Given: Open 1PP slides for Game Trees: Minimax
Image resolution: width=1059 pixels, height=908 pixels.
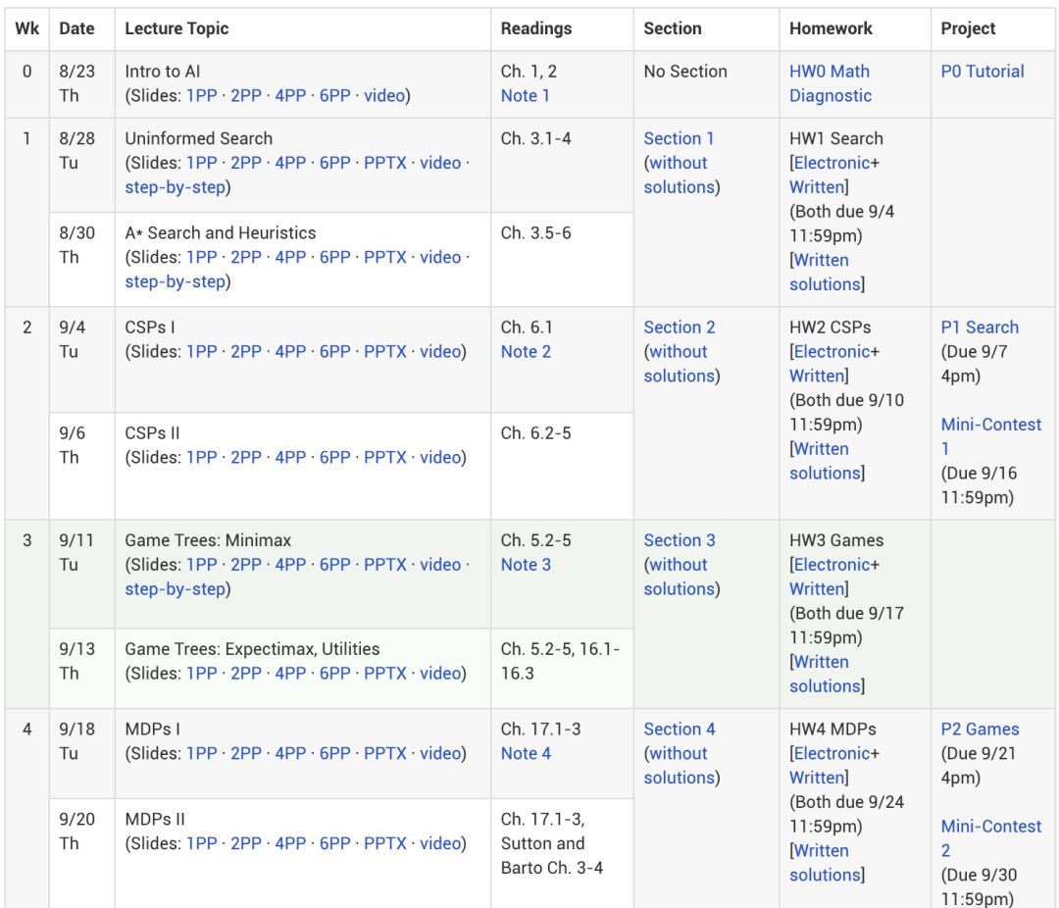Looking at the screenshot, I should click(202, 565).
